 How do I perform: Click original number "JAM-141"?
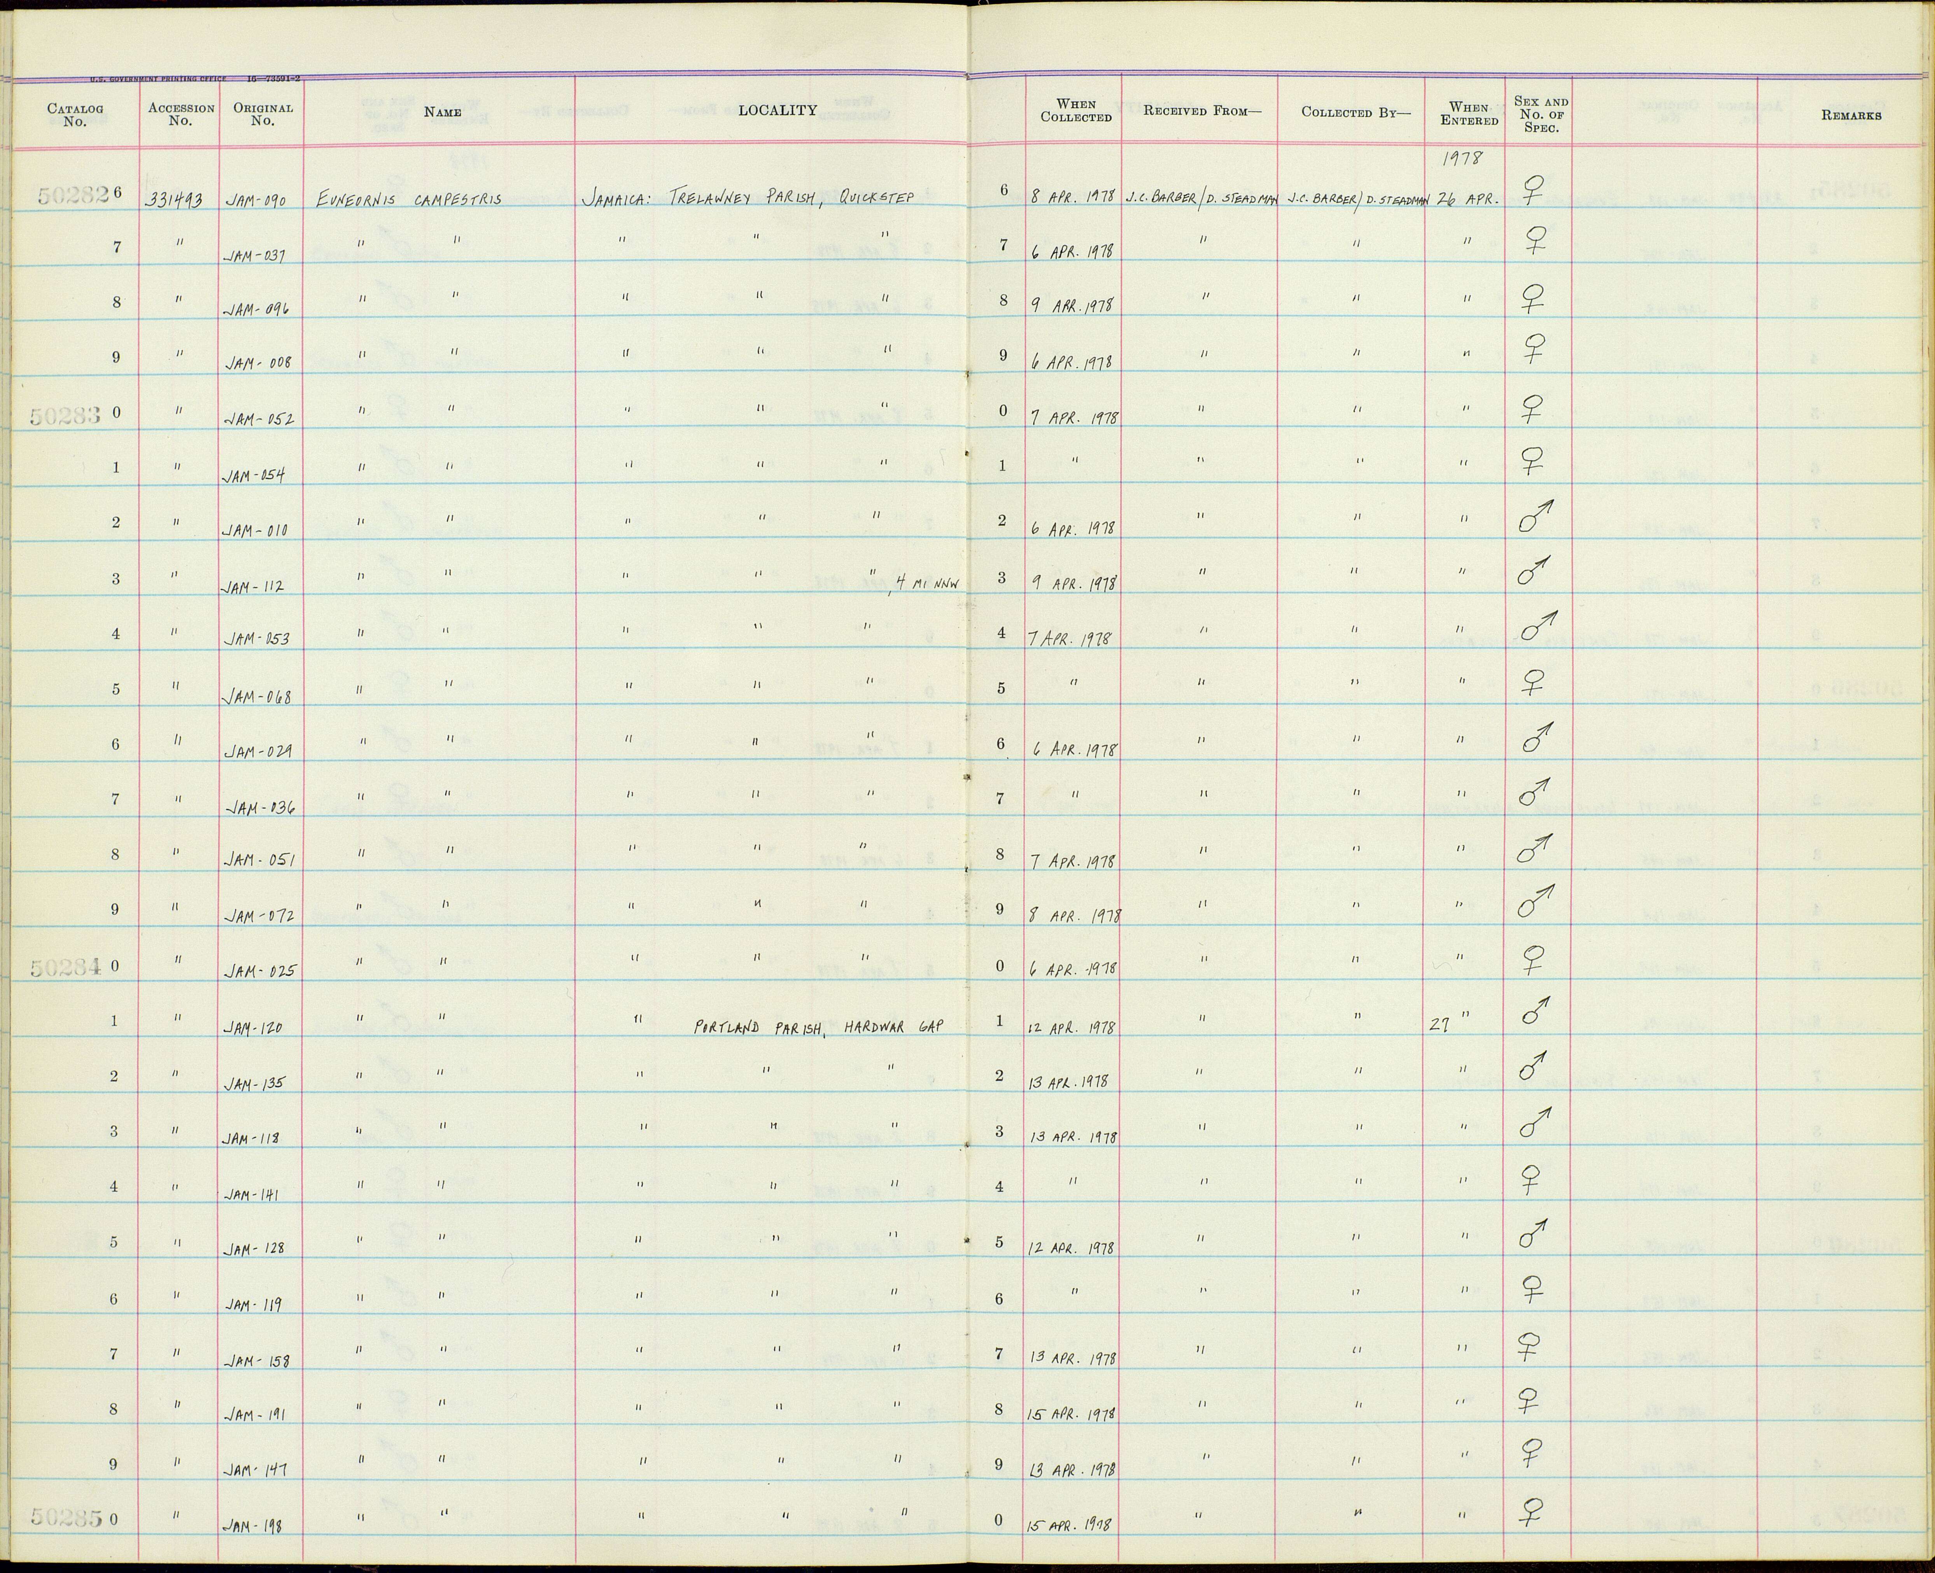pos(251,1194)
